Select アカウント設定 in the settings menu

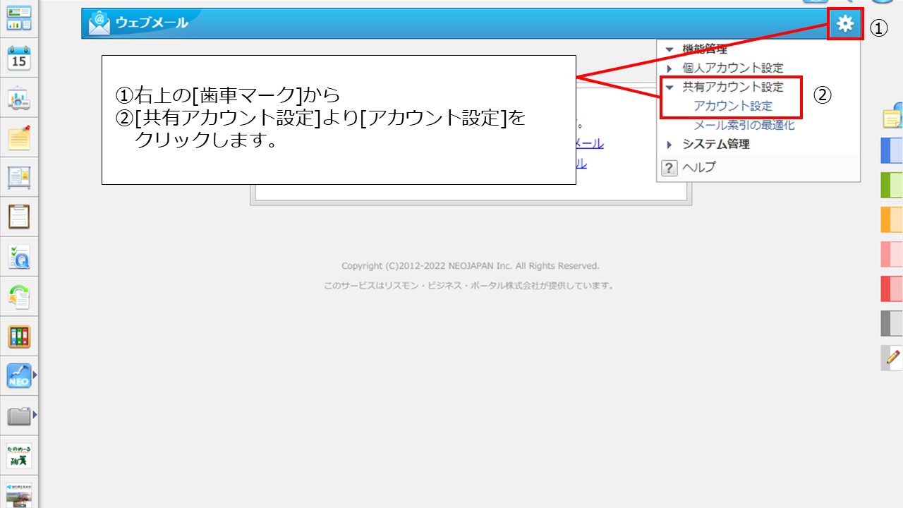733,107
